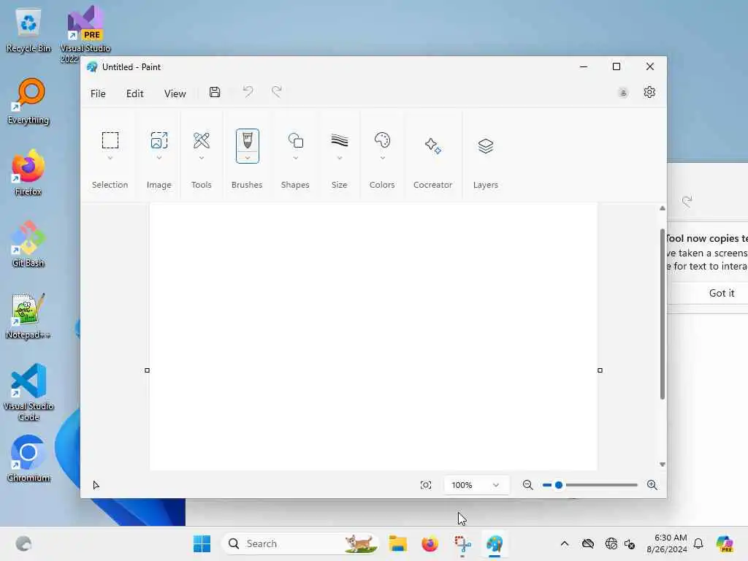Launch Cocreator sparkle icon
Viewport: 748px width, 561px height.
pyautogui.click(x=432, y=145)
